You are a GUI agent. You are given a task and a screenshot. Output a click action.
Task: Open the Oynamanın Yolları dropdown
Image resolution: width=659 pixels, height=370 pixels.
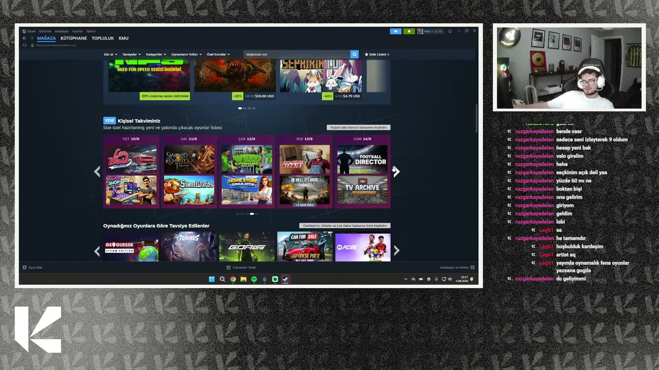(x=186, y=54)
